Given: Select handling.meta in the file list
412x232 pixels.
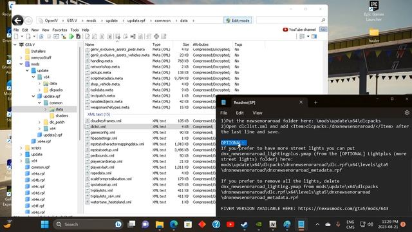Looking at the screenshot, I should coord(102,61).
